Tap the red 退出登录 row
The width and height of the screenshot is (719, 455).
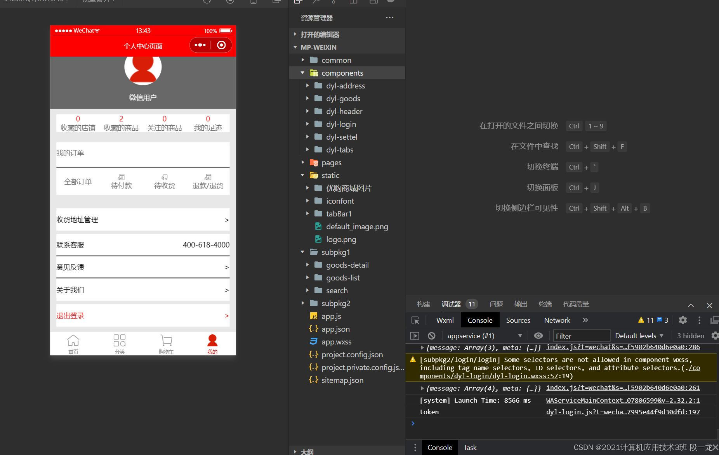pyautogui.click(x=143, y=316)
